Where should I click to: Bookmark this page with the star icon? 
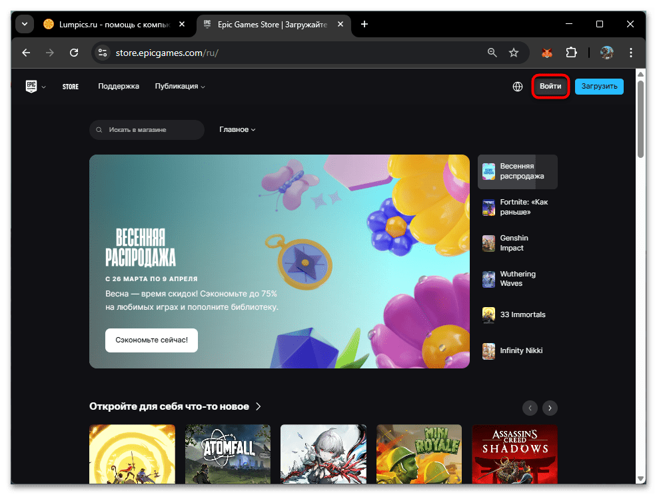pos(514,53)
